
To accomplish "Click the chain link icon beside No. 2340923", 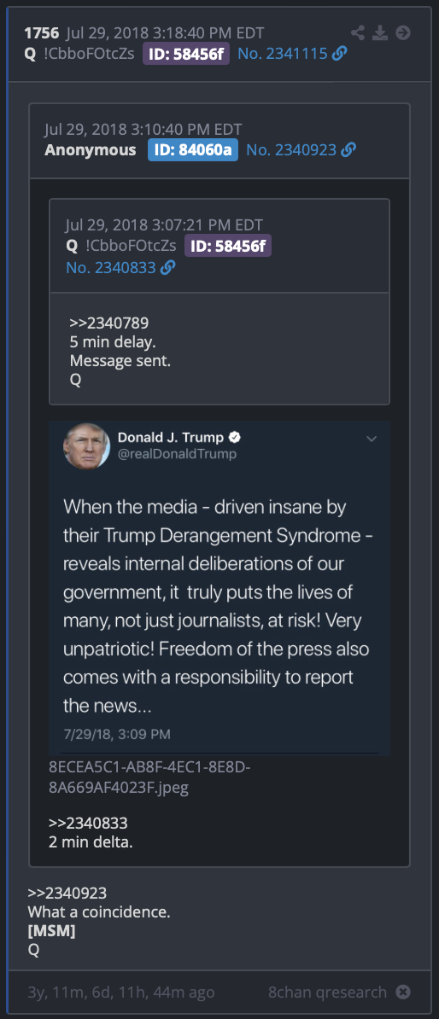I will point(348,150).
